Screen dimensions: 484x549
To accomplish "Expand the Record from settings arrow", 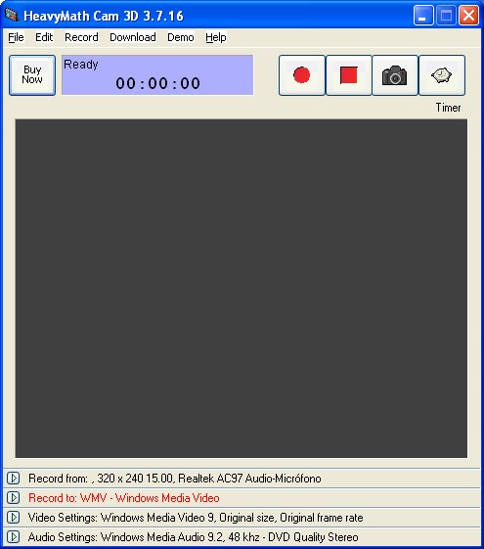I will [x=14, y=478].
